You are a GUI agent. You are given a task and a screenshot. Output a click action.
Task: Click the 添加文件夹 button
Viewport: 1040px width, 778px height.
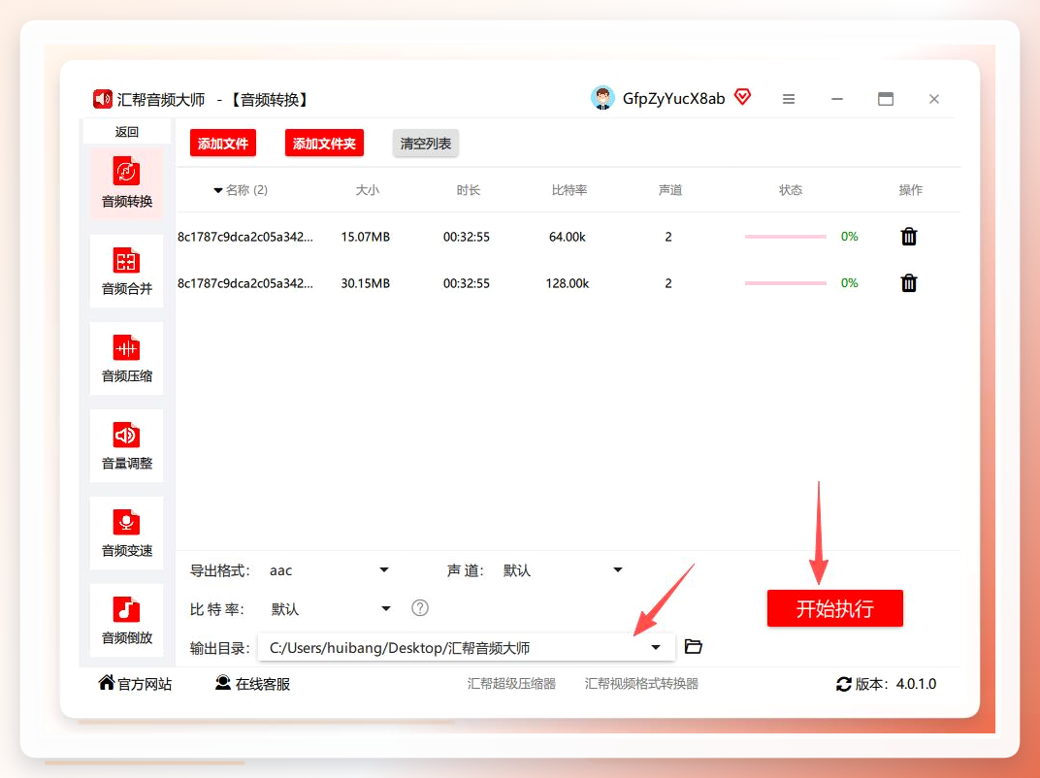(324, 144)
